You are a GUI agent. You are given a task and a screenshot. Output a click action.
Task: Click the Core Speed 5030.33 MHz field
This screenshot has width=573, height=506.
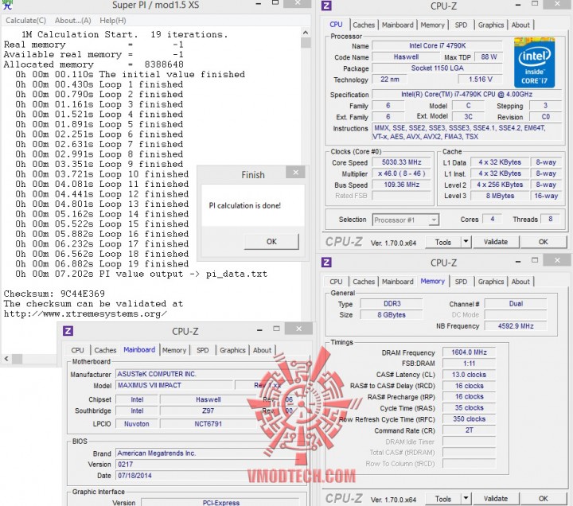[401, 162]
